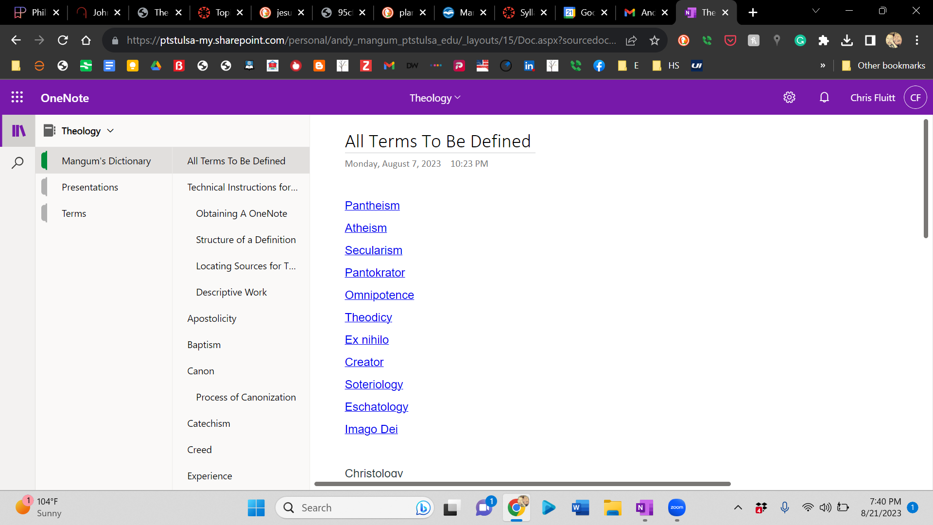Expand the Theology notebook list in sidebar
Image resolution: width=933 pixels, height=525 pixels.
tap(88, 131)
